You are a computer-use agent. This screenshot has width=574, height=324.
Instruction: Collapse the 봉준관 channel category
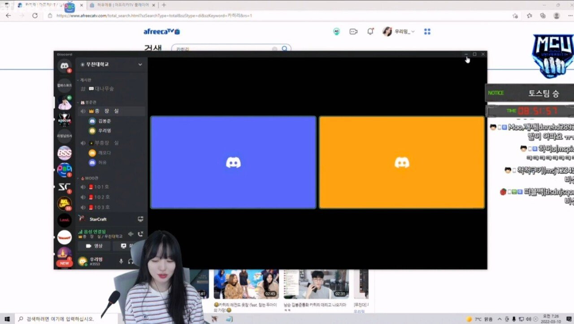87,102
